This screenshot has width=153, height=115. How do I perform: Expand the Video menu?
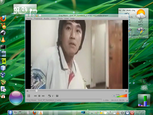click(x=53, y=19)
